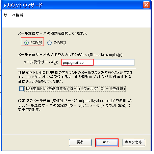
Task: Click the POP(P) option label text
Action: pyautogui.click(x=36, y=43)
